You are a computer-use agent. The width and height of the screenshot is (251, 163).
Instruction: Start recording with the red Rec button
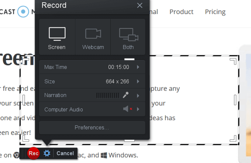[x=33, y=153]
